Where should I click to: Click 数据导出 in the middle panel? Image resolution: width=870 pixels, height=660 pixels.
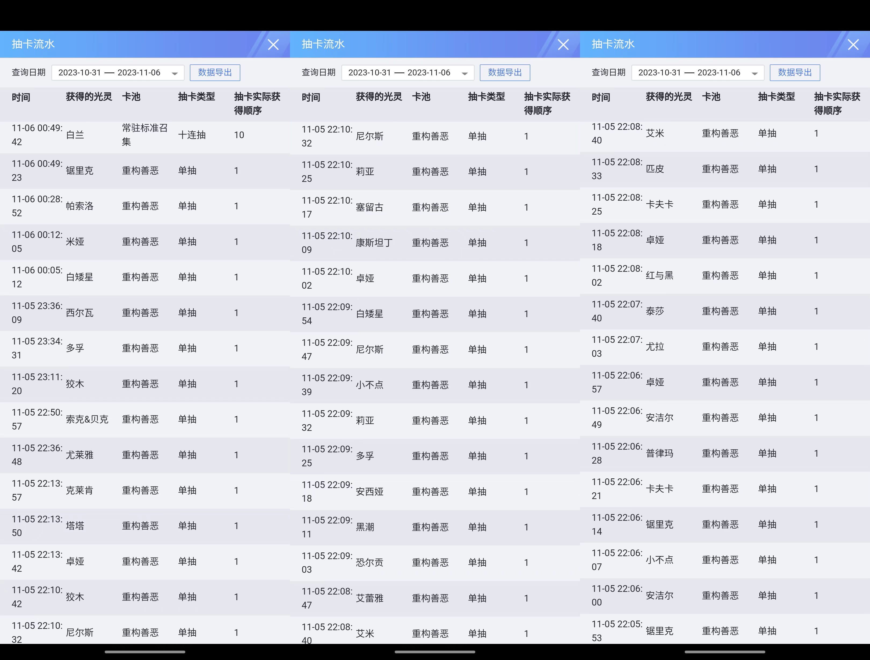tap(505, 73)
